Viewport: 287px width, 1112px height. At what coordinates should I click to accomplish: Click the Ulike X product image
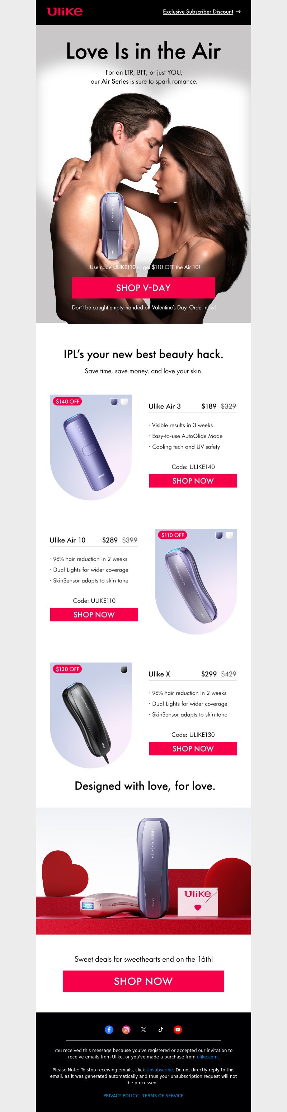(x=91, y=715)
